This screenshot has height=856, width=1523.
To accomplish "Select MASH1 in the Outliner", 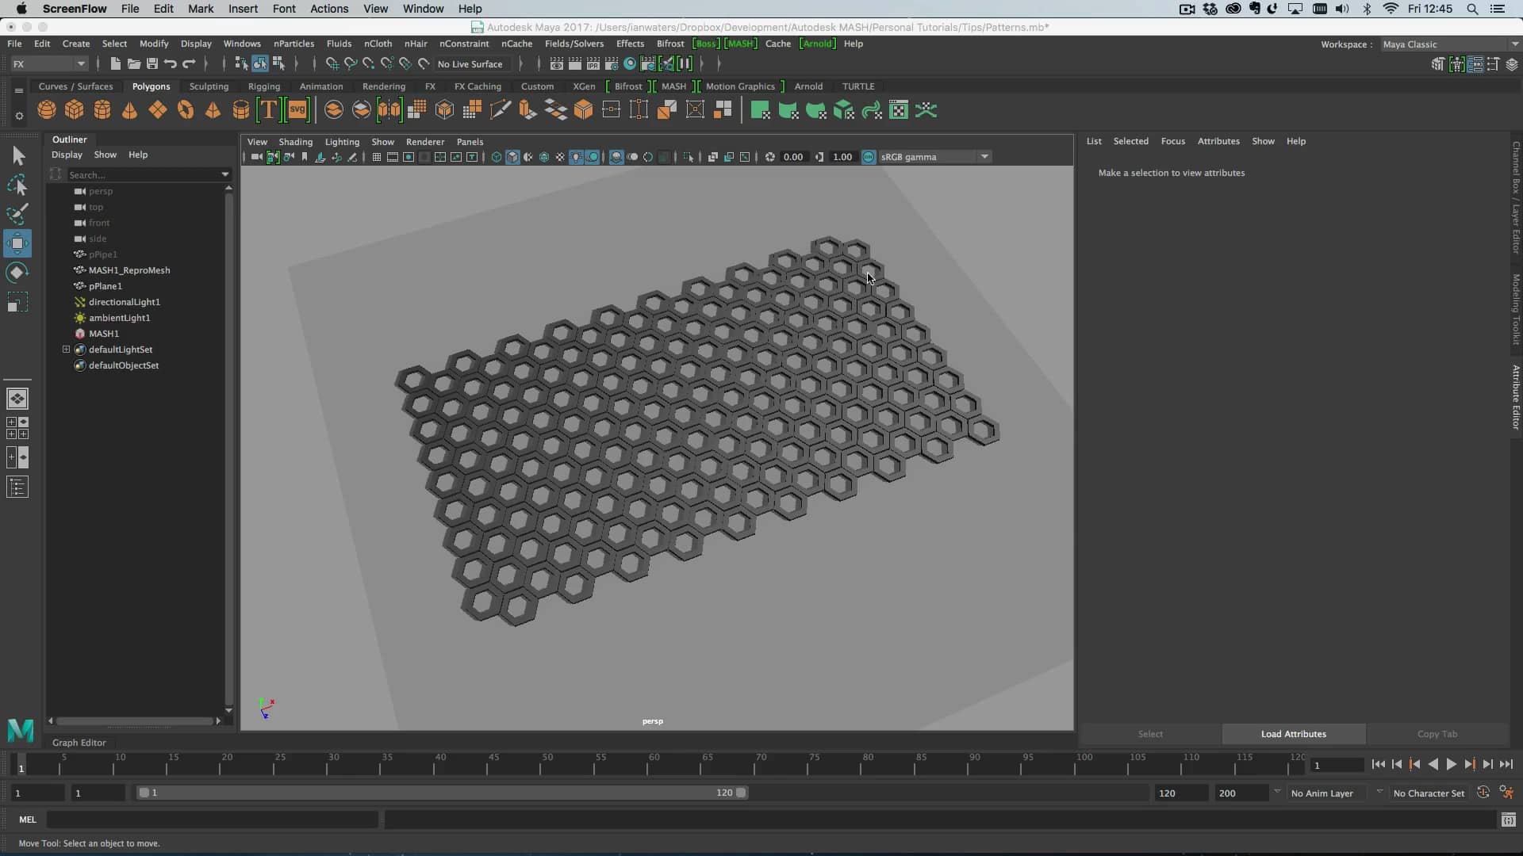I will click(x=105, y=333).
